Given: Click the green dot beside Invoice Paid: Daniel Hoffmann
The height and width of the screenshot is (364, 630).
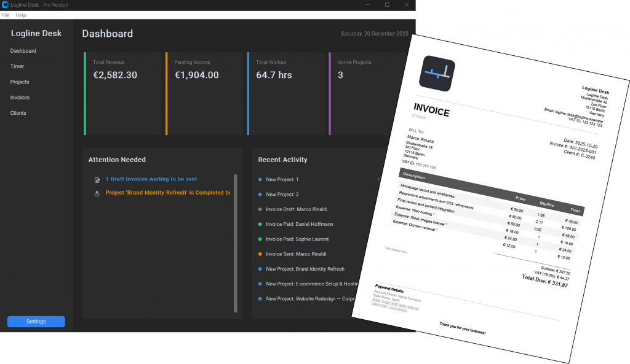Looking at the screenshot, I should (x=260, y=225).
